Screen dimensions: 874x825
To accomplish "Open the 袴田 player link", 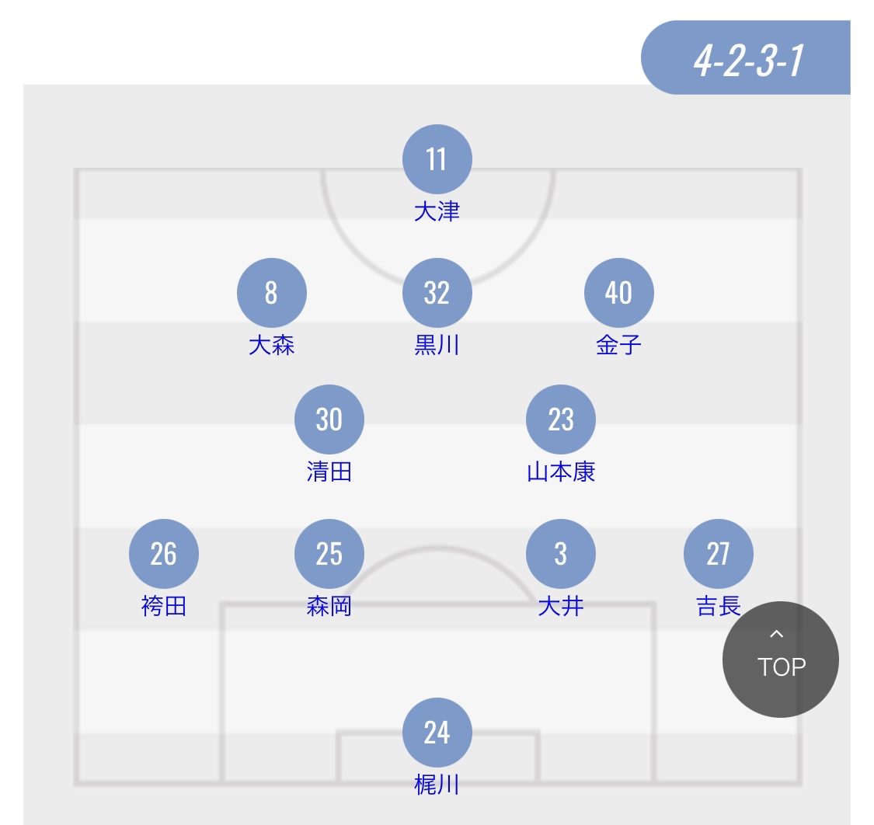I will click(x=163, y=606).
